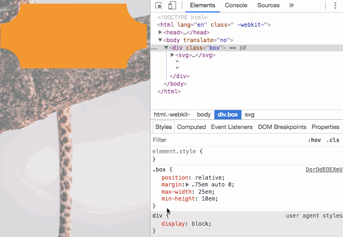The height and width of the screenshot is (237, 343).
Task: Select the Styles pane tab
Action: pyautogui.click(x=164, y=127)
